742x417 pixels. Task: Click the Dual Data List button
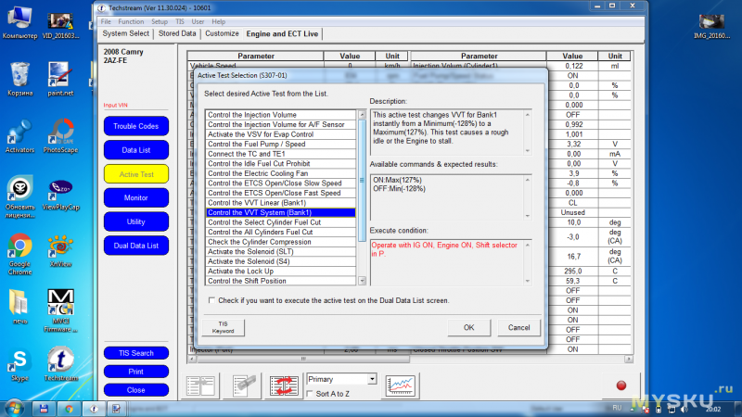pyautogui.click(x=136, y=246)
